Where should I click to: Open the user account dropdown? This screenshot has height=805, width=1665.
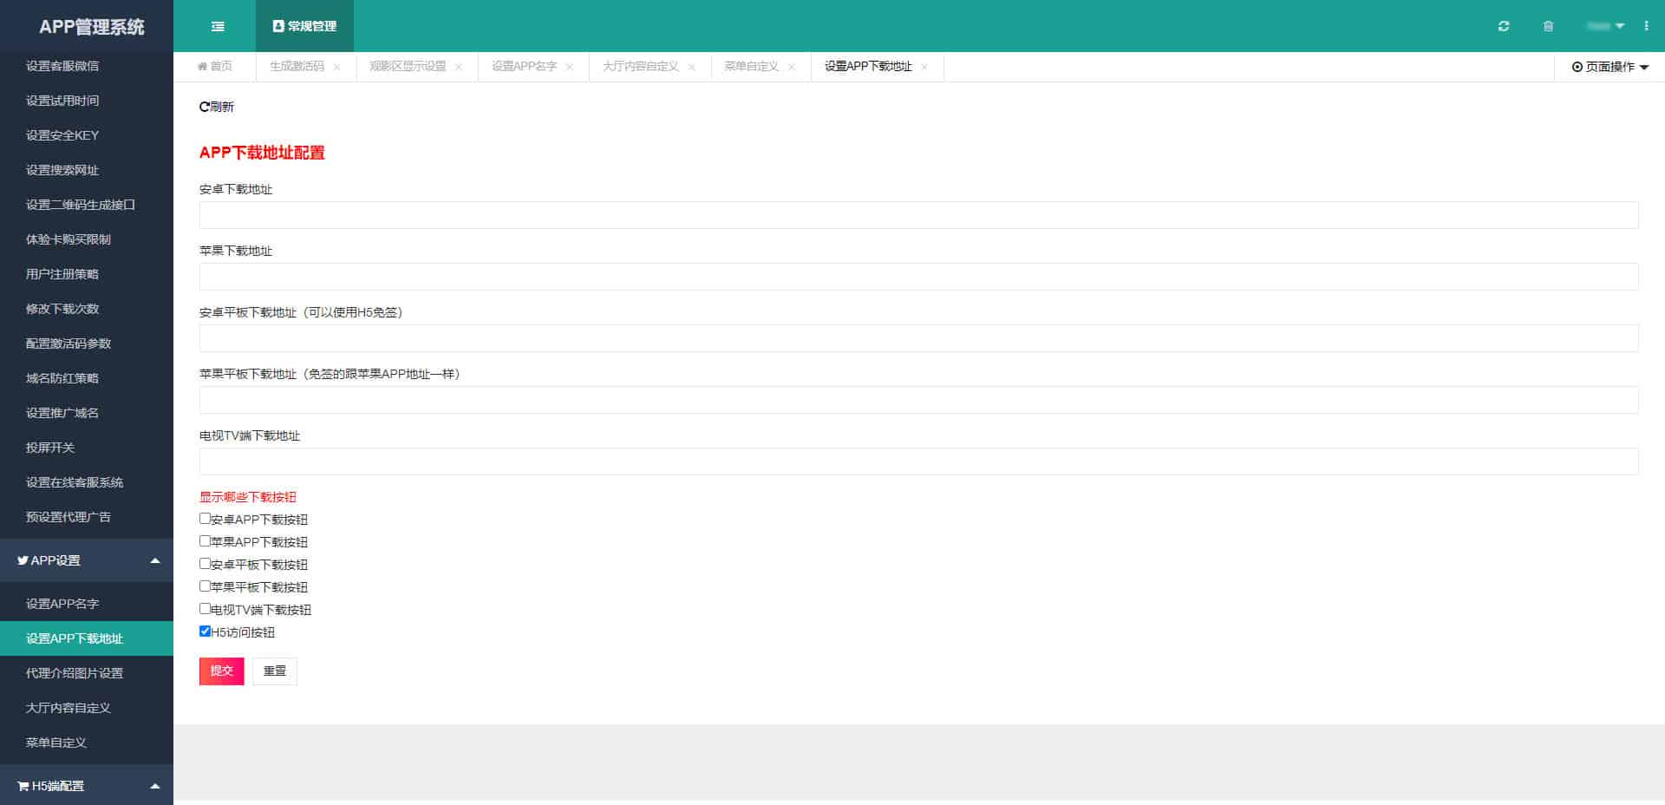click(1606, 26)
